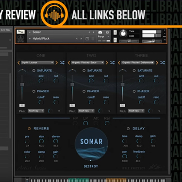Randomize layer THREE with shuffle icon
Viewport: 182px width, 182px height.
(163, 63)
